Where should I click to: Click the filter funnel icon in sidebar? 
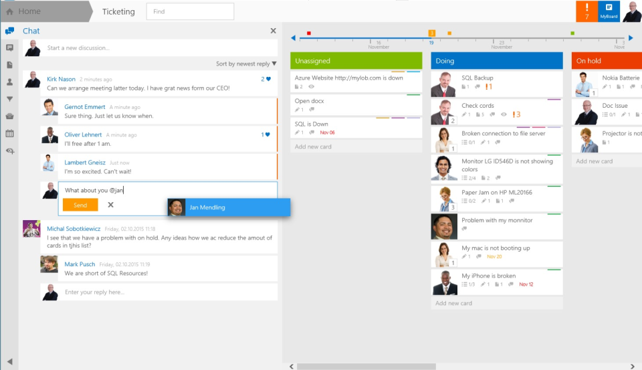pos(9,99)
